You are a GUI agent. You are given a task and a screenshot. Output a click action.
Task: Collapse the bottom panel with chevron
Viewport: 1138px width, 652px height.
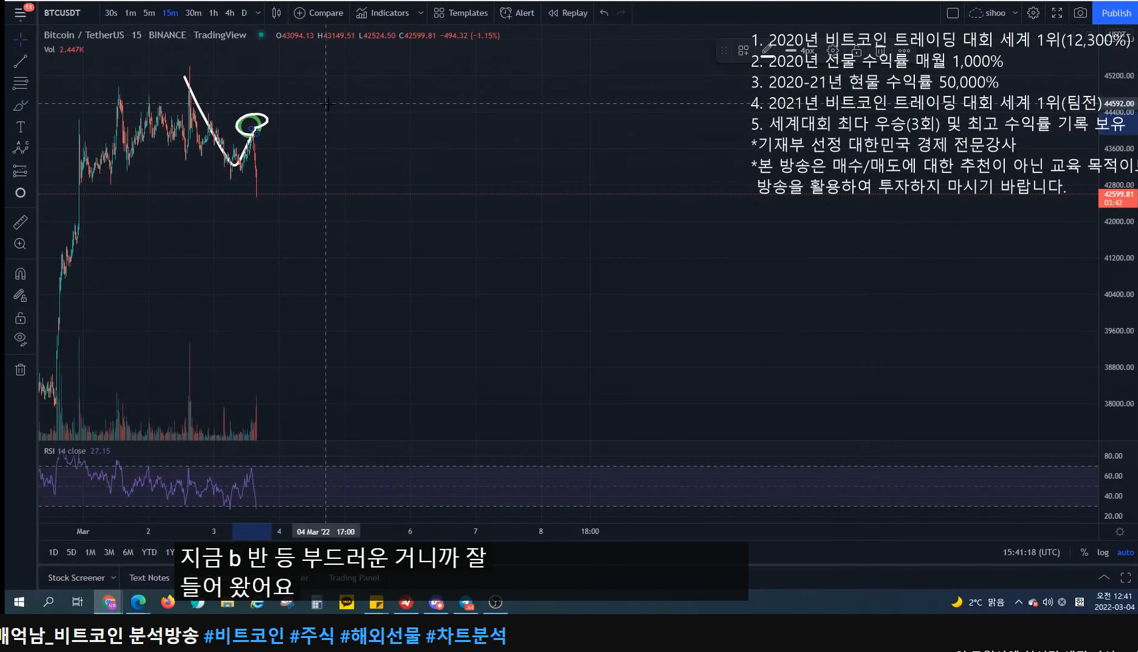1104,577
